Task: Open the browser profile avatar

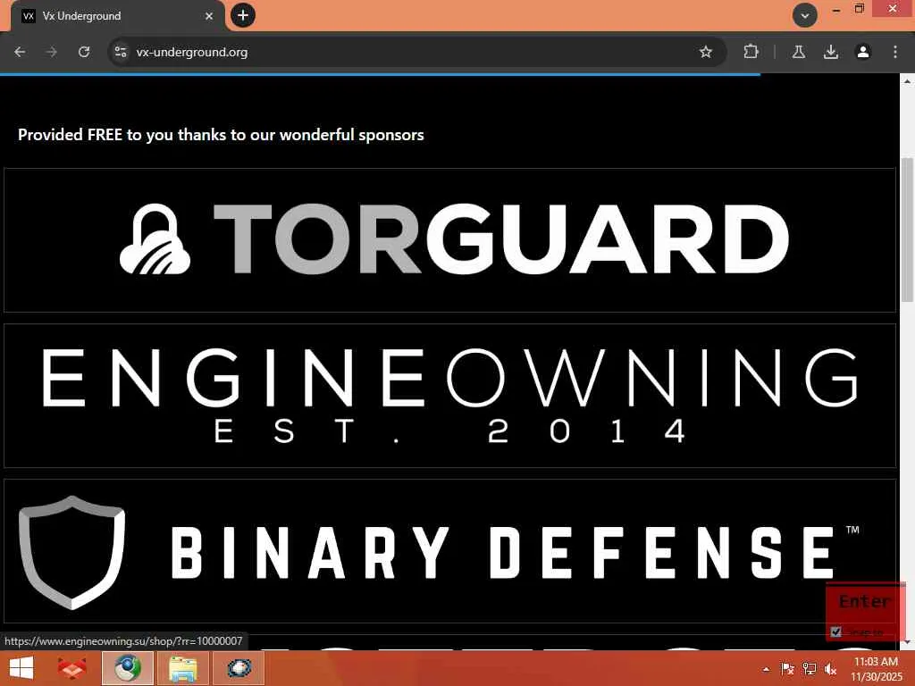Action: (863, 52)
